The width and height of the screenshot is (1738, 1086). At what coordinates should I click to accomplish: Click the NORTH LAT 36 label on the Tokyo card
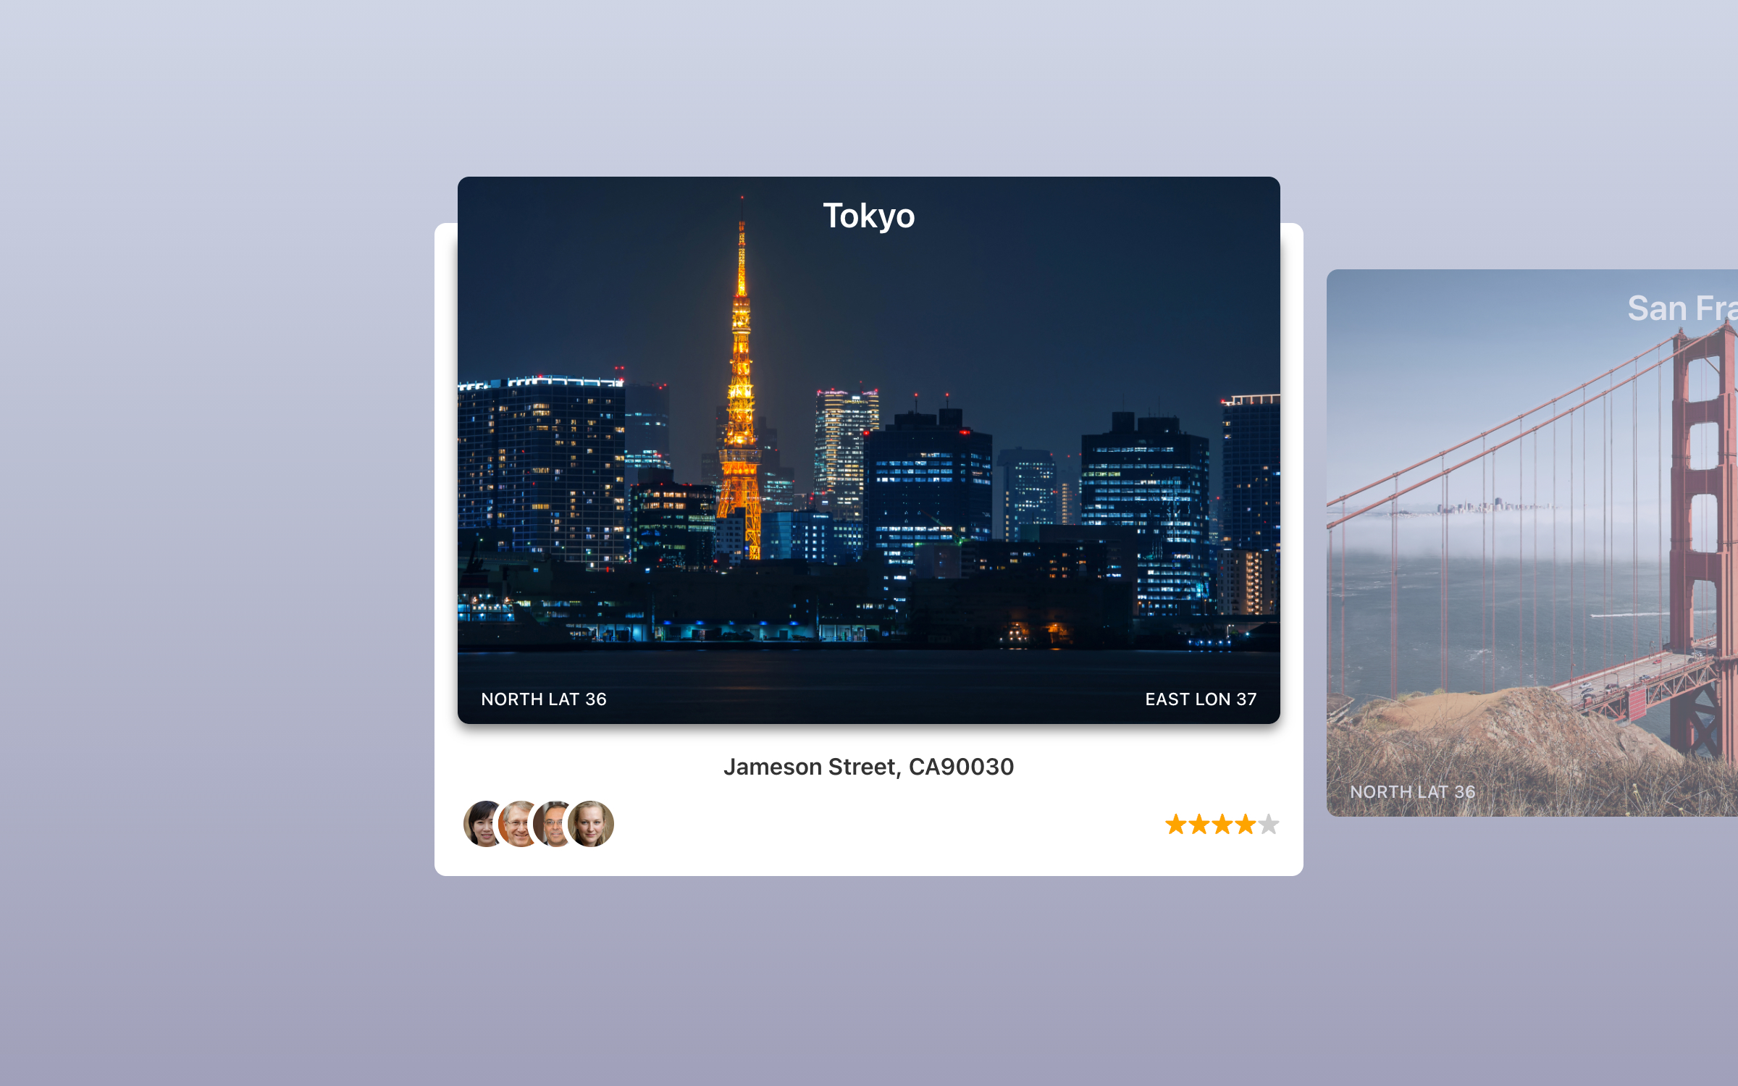pyautogui.click(x=544, y=699)
